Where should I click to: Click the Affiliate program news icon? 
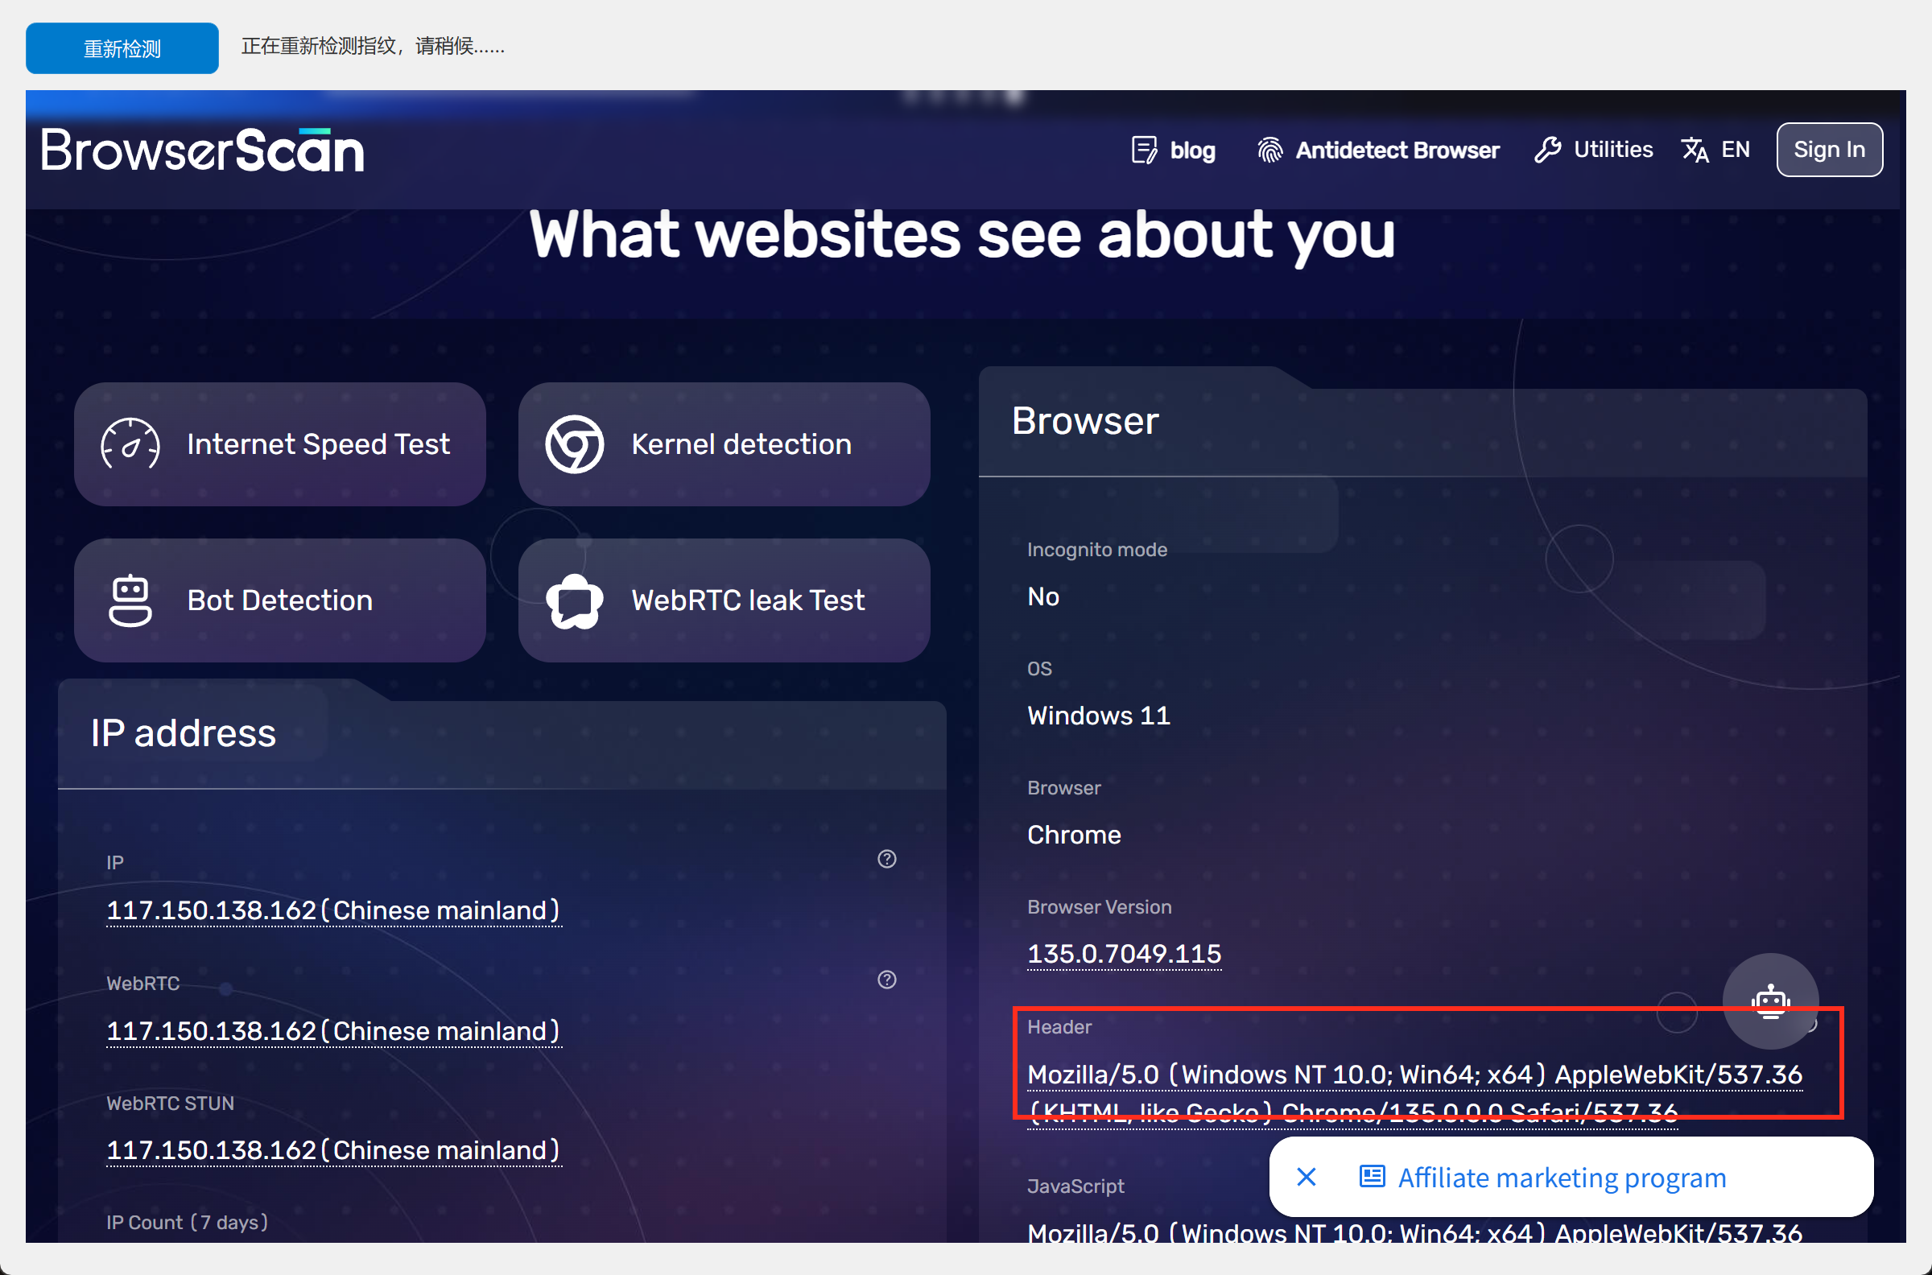click(x=1372, y=1177)
